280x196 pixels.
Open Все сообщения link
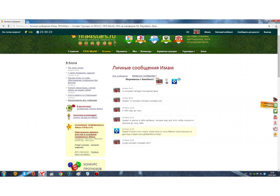coord(120,76)
